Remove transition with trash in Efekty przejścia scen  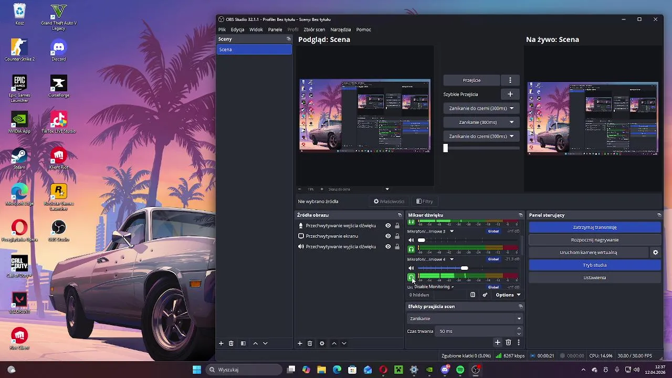point(508,343)
